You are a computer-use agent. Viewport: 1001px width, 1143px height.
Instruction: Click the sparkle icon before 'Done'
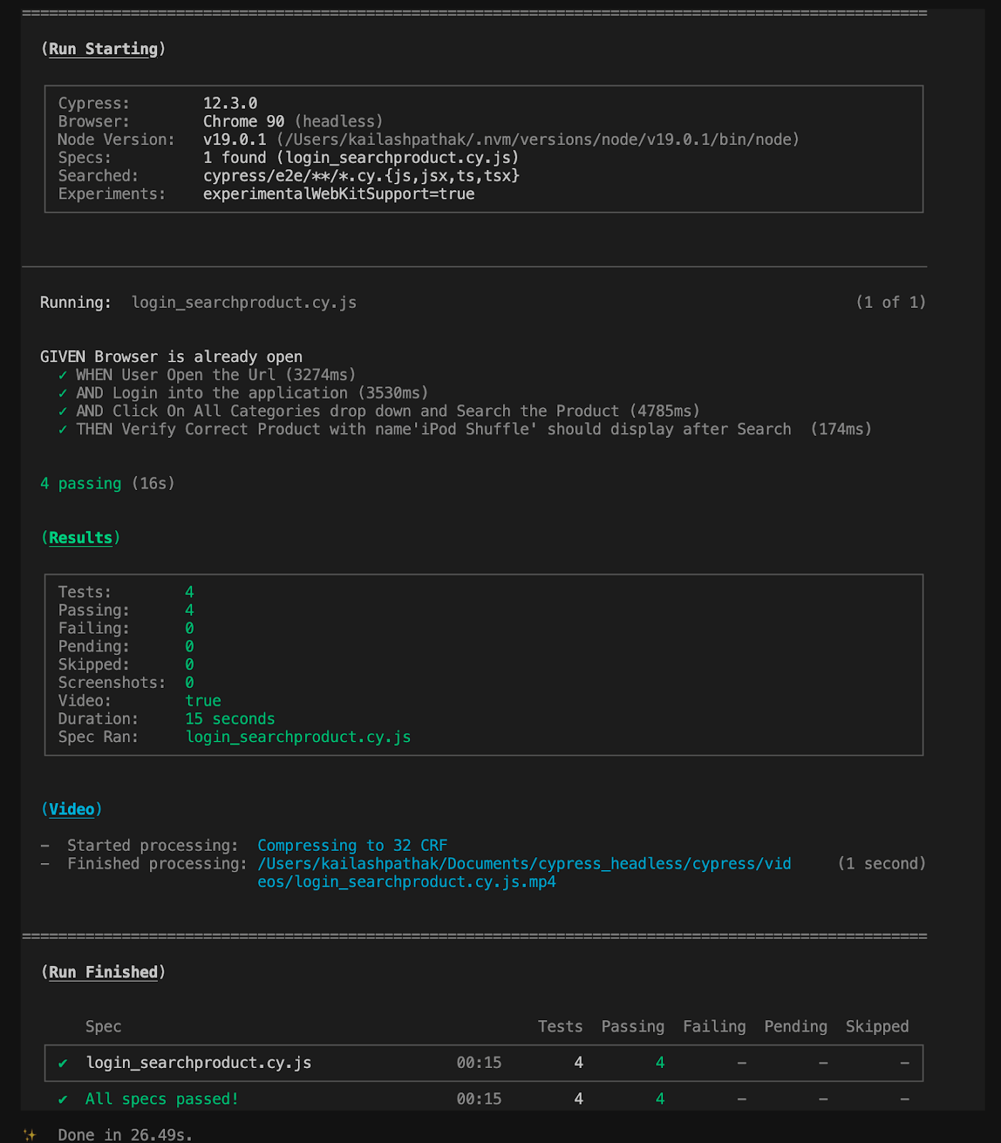[29, 1134]
